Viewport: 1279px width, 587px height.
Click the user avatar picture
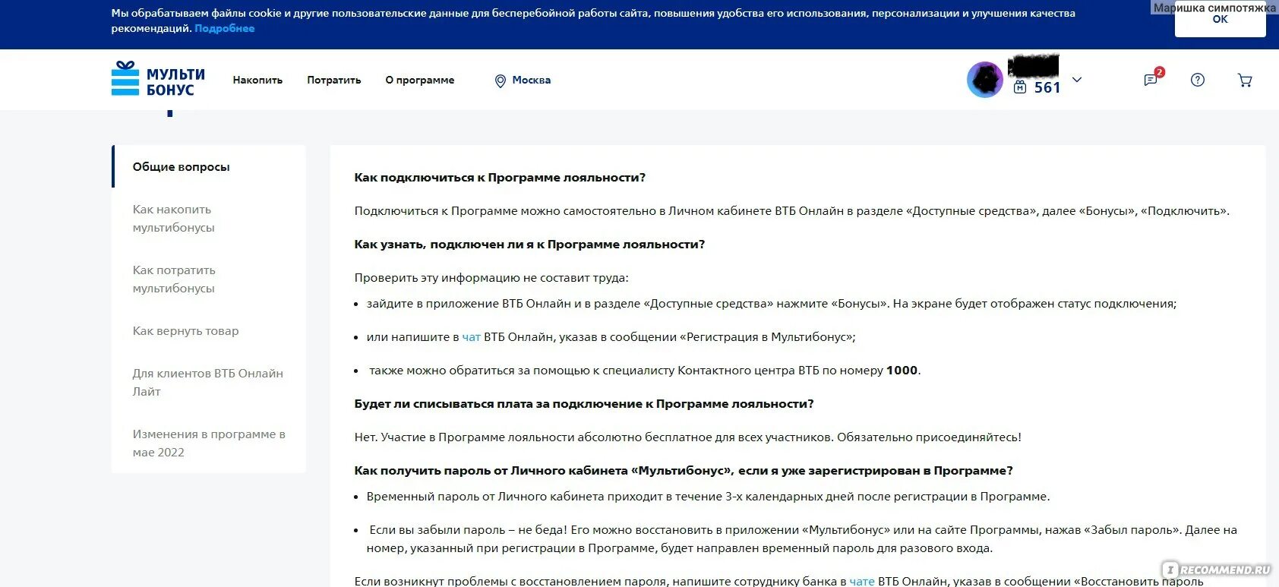coord(985,80)
